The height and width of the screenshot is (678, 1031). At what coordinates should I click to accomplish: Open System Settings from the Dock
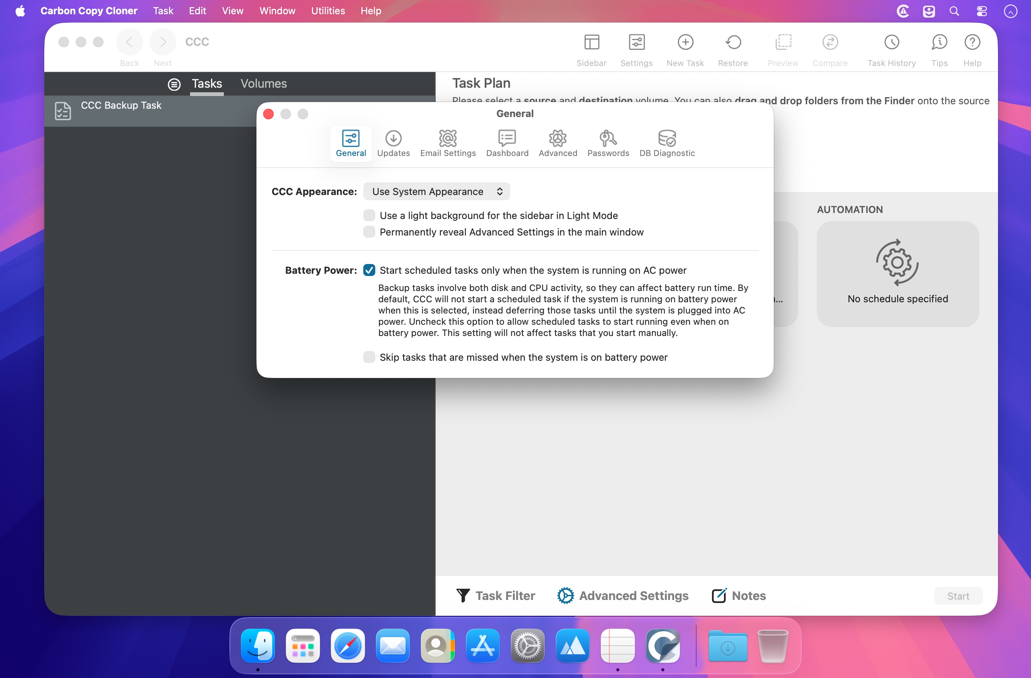[527, 646]
